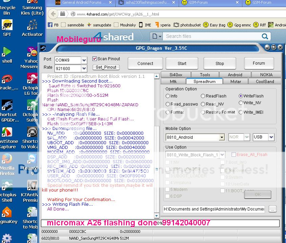Select the Write_IMEI radio button
The height and width of the screenshot is (243, 286).
(x=241, y=112)
